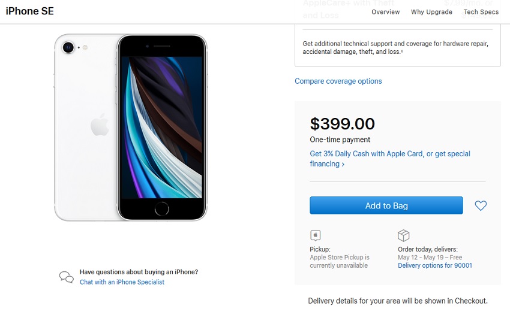Viewport: 510px width, 315px height.
Task: Click the iPhone SE front screen image
Action: tap(162, 128)
